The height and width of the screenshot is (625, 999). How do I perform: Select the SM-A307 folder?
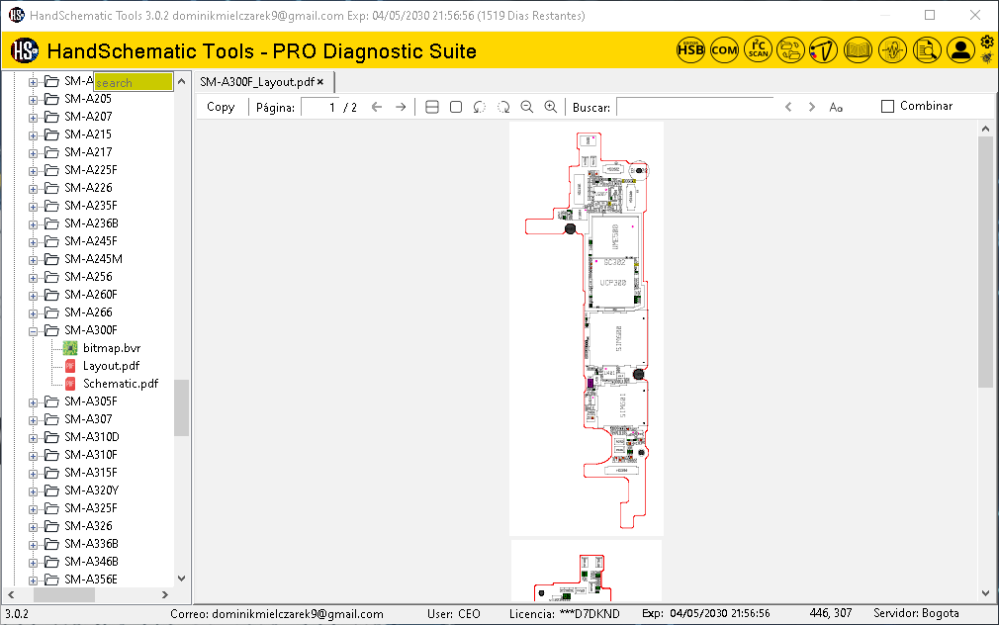click(88, 419)
